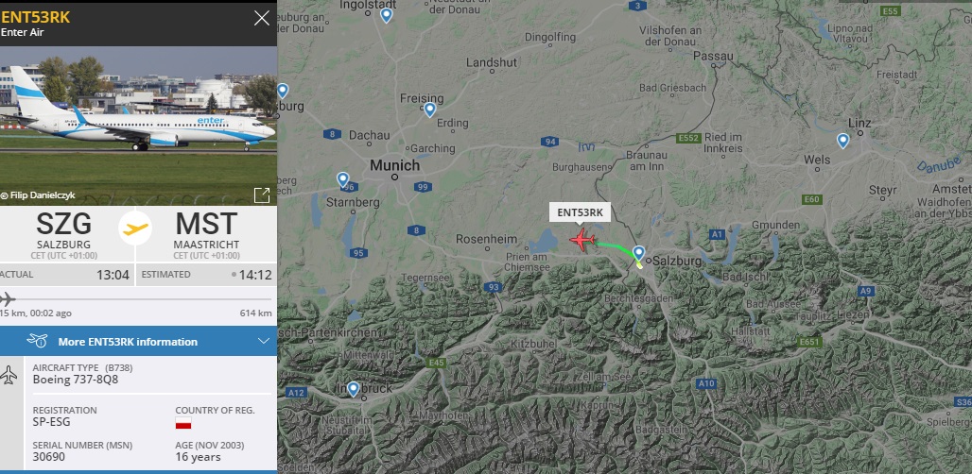Click the MST Maastricht destination airport
972x474 pixels.
pyautogui.click(x=206, y=234)
